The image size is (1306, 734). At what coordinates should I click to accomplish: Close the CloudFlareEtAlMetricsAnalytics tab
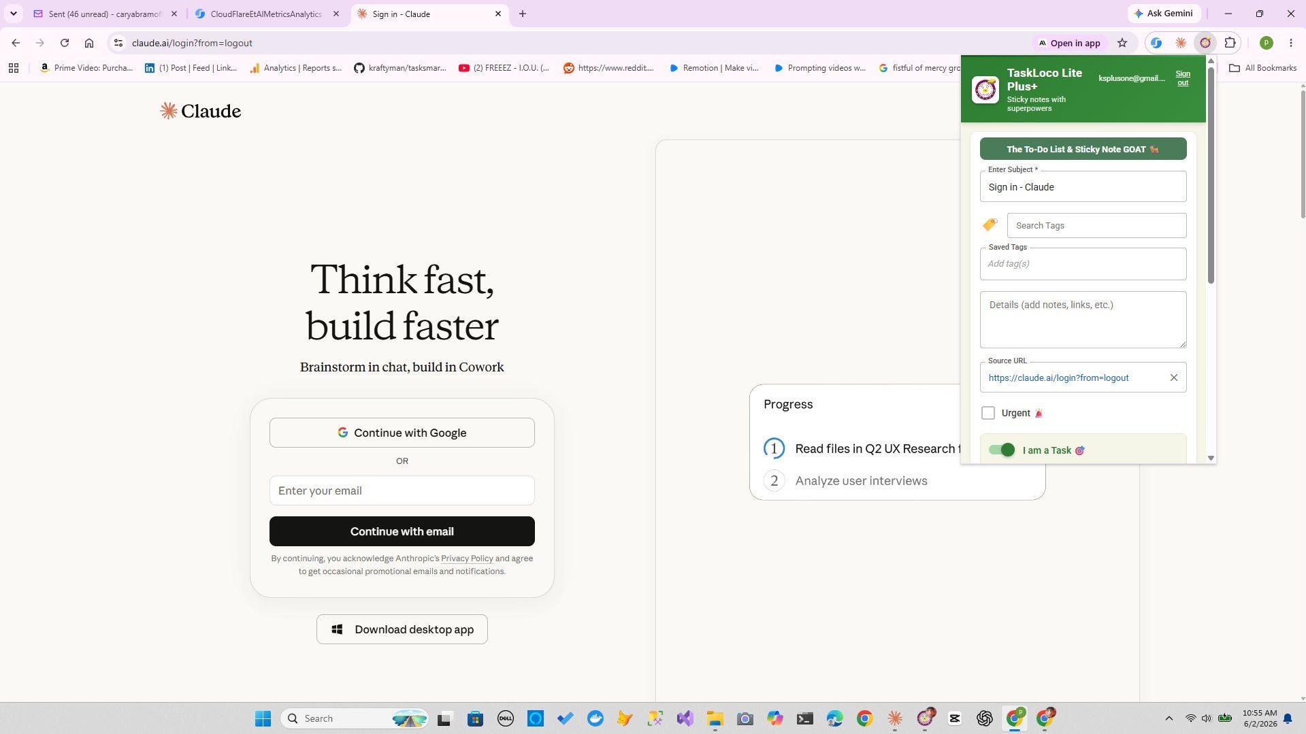(x=336, y=14)
